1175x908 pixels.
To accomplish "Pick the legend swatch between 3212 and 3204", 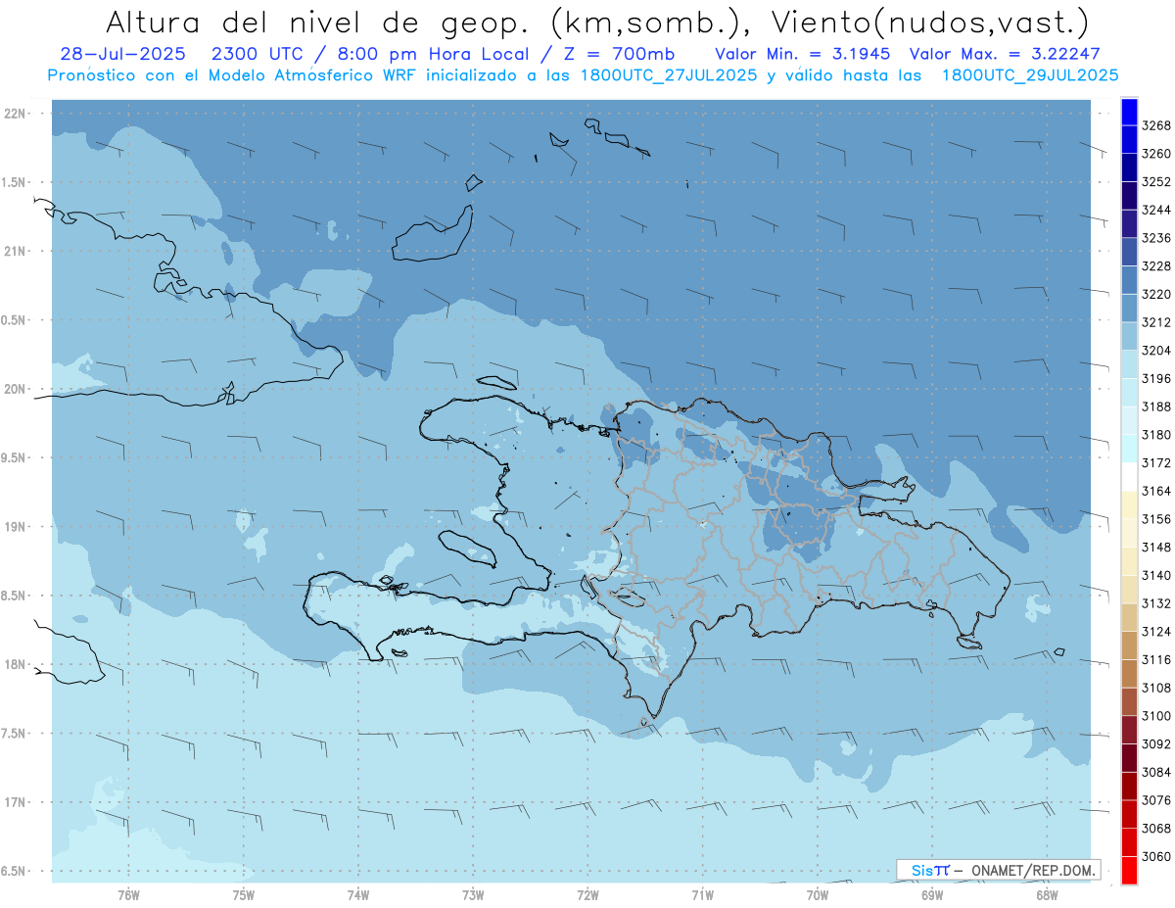I will click(1129, 336).
